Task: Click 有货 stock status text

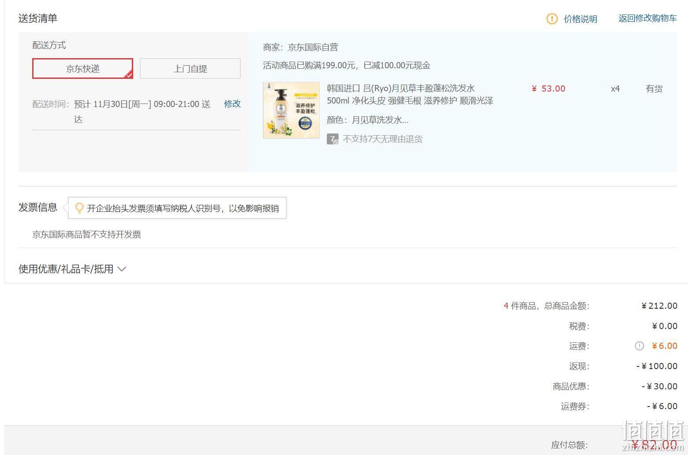Action: pyautogui.click(x=654, y=89)
